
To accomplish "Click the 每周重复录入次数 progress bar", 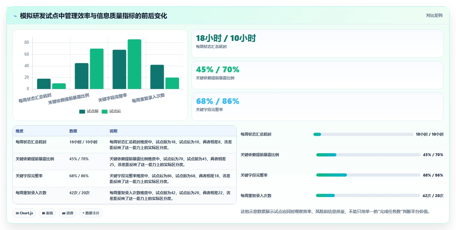I will coord(368,195).
